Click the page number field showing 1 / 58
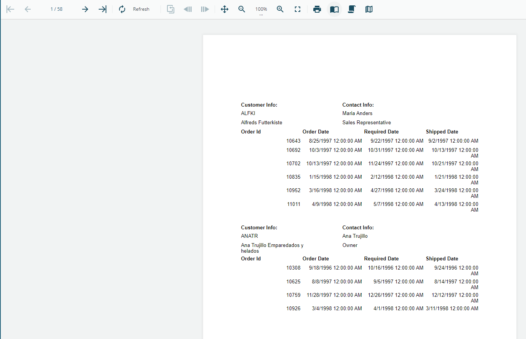Screen dimensions: 526x339 [x=56, y=9]
